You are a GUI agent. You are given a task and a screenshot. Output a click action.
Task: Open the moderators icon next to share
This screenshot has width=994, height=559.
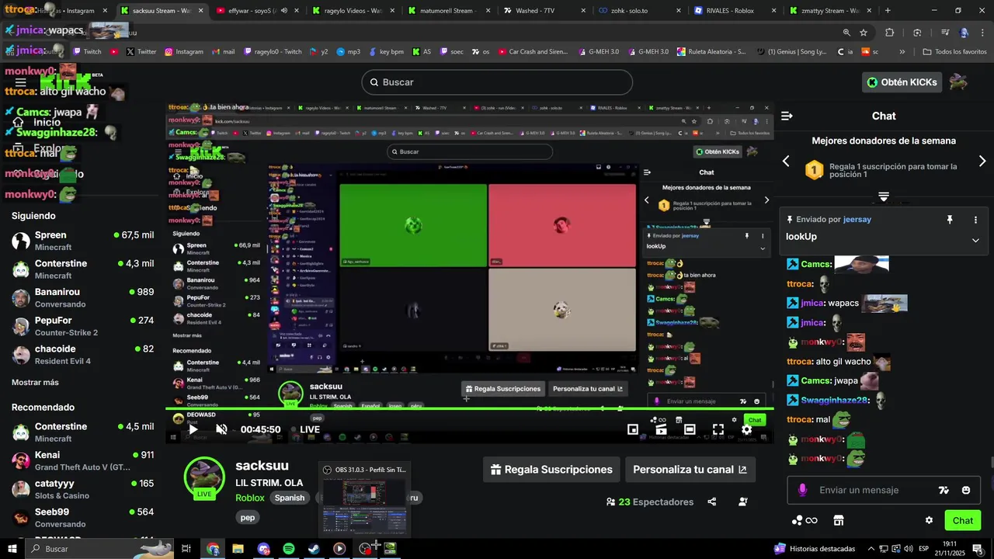point(743,502)
